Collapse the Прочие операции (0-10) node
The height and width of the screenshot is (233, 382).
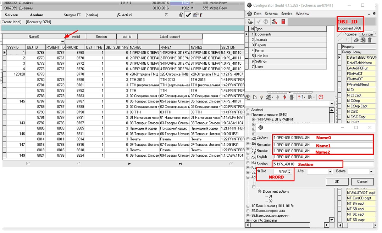pos(248,115)
